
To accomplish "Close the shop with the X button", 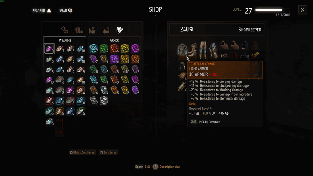I will [302, 10].
